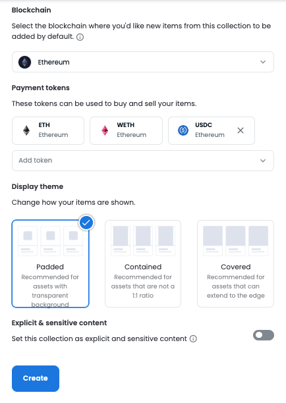Screen dimensions: 286x403
Task: Click the WETH Ethereum token card
Action: pos(127,130)
